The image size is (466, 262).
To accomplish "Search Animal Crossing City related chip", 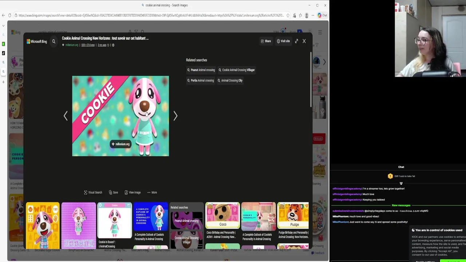I will [x=230, y=80].
